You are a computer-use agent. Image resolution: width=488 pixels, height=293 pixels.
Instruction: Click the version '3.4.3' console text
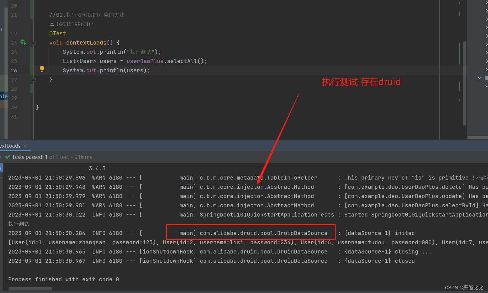(x=97, y=168)
